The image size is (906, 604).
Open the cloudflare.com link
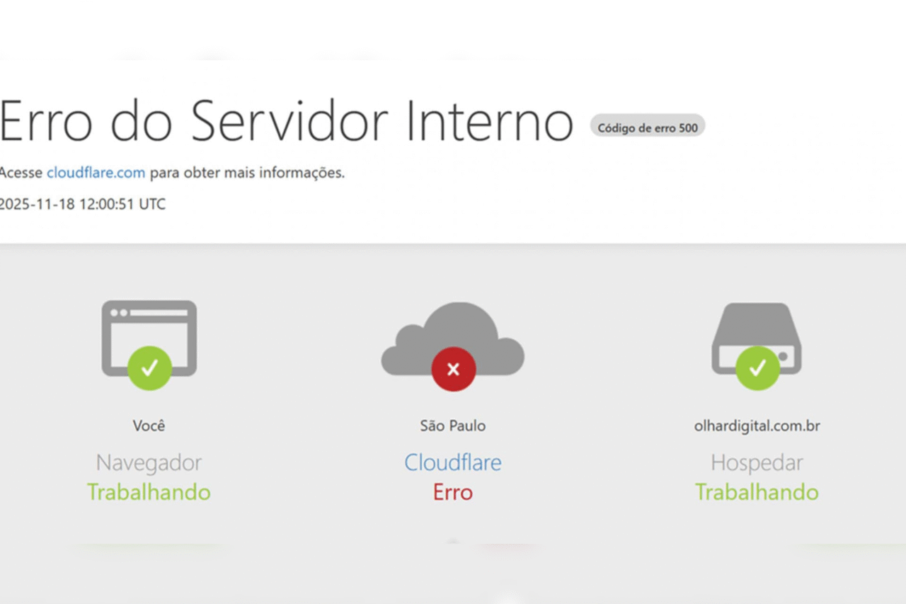[96, 172]
